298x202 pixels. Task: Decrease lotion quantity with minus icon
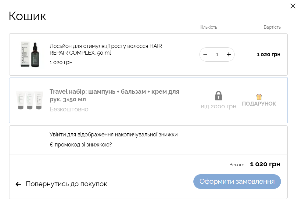(205, 55)
